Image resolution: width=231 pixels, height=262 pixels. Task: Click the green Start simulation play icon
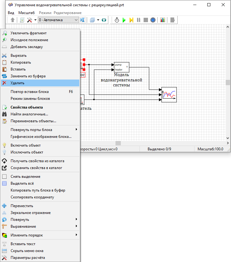pos(124,20)
